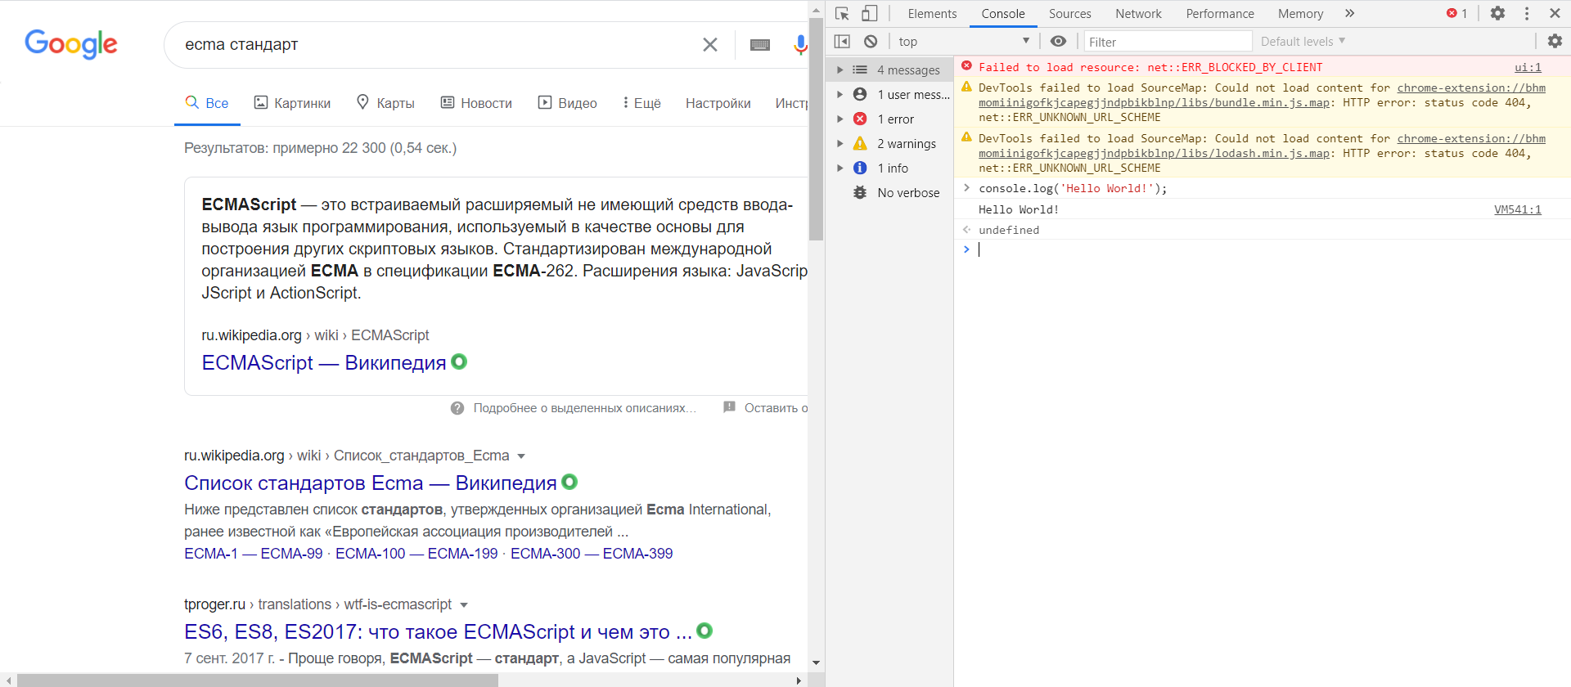Open the on-screen keyboard icon
1571x687 pixels.
760,45
